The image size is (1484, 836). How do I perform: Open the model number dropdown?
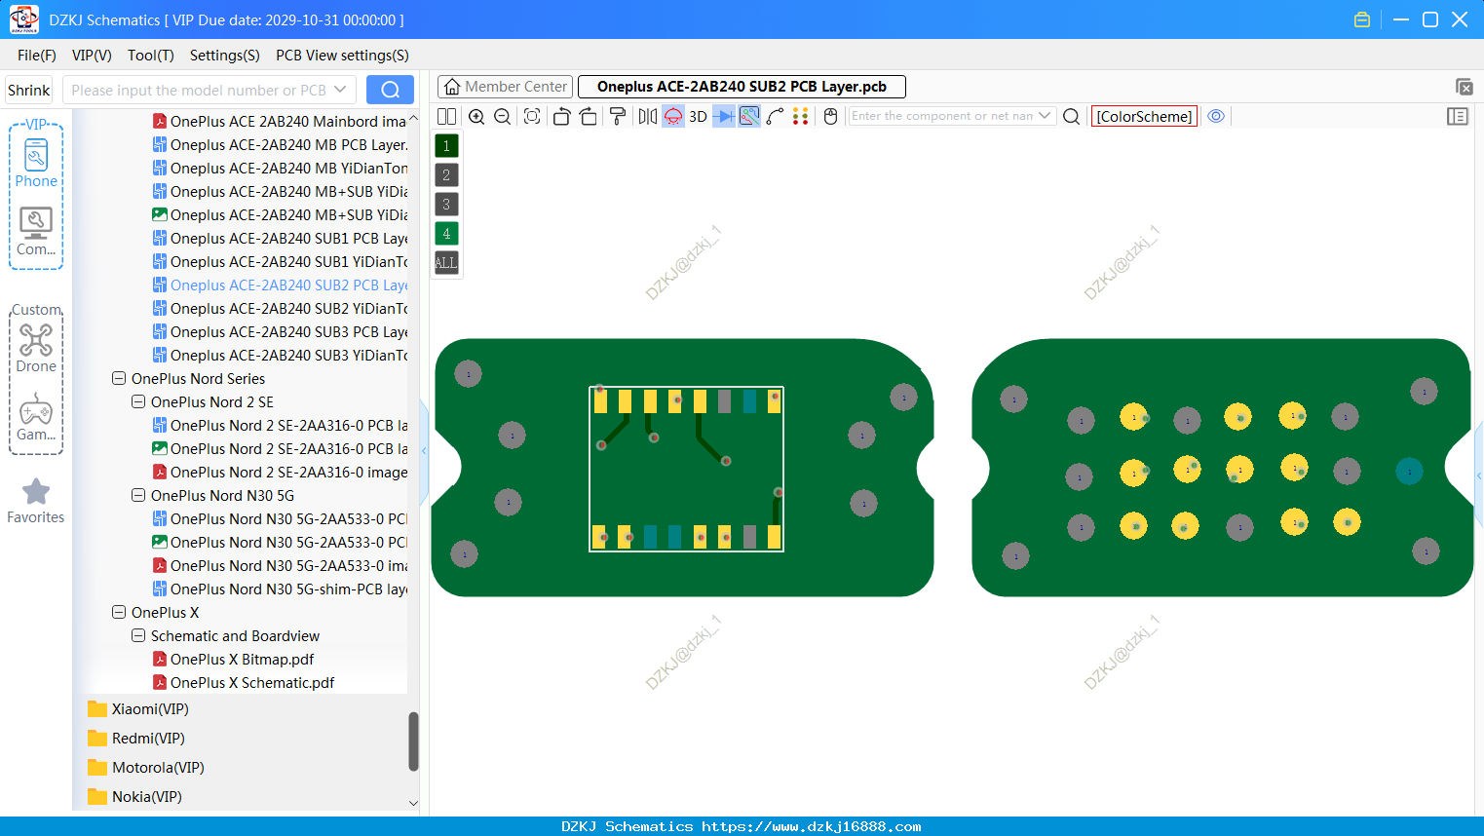coord(340,90)
